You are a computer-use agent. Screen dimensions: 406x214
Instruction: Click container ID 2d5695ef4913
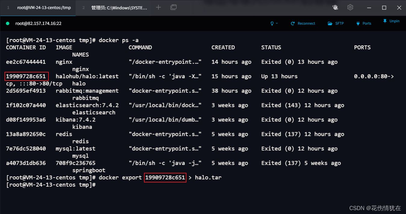click(26, 91)
